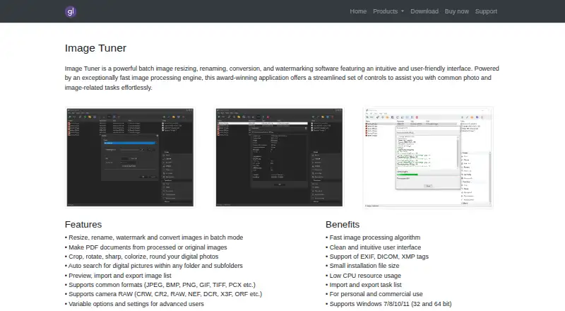
Task: Open the Home nav link
Action: (x=358, y=11)
